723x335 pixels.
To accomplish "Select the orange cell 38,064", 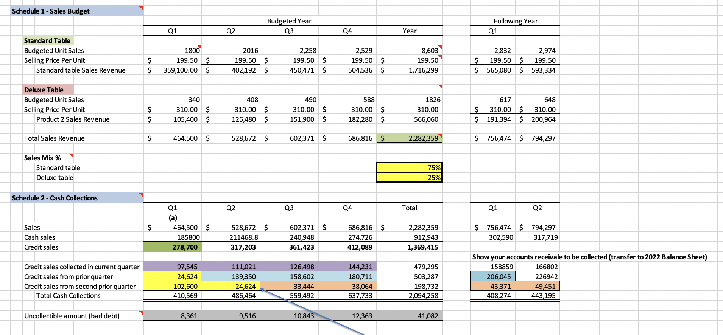I will click(347, 286).
